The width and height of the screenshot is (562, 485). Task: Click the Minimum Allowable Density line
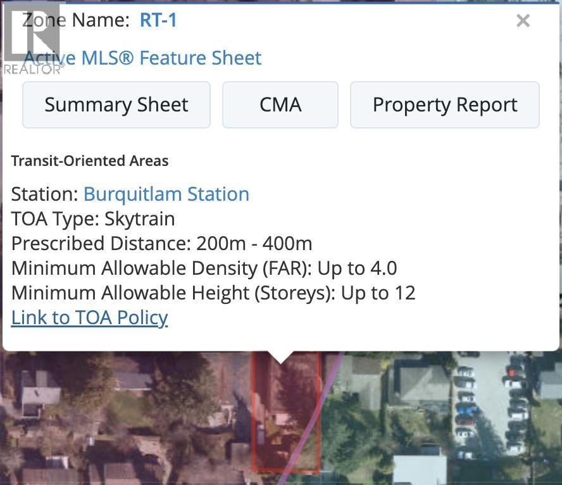click(204, 268)
